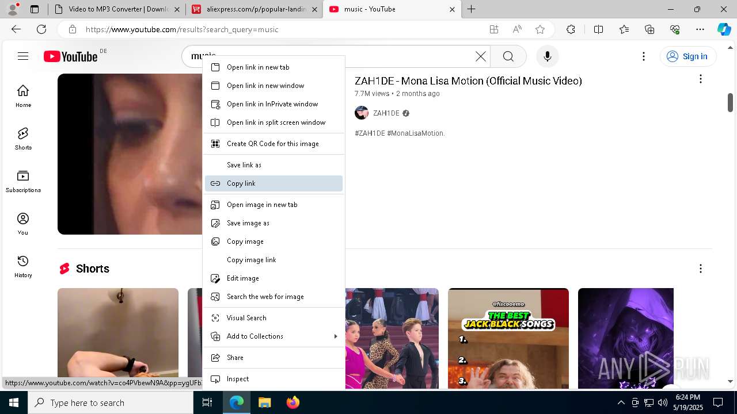Open Edge profile avatar
The width and height of the screenshot is (737, 414).
click(13, 9)
